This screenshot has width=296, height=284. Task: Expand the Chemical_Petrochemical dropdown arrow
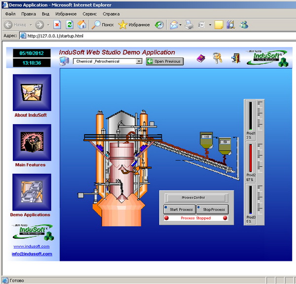tap(139, 61)
